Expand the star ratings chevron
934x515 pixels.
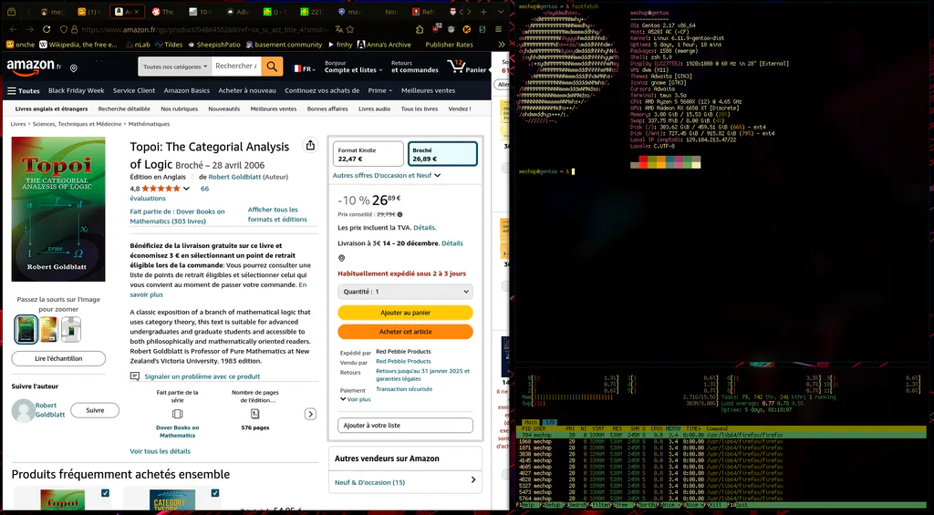coord(186,189)
